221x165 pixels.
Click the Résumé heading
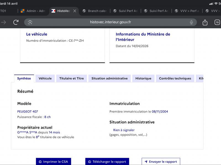coord(25,91)
